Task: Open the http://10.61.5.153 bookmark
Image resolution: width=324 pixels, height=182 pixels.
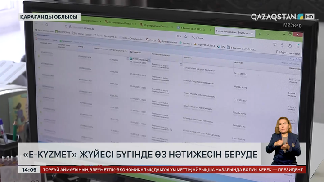Action: (204, 45)
